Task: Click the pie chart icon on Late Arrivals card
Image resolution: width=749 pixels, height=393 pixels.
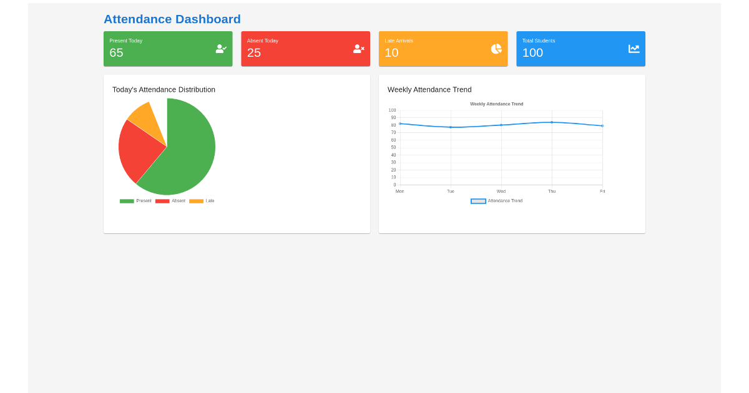Action: click(x=496, y=49)
